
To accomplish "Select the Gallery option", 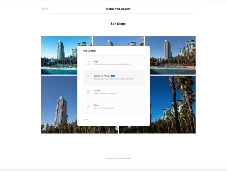I will coord(113,92).
